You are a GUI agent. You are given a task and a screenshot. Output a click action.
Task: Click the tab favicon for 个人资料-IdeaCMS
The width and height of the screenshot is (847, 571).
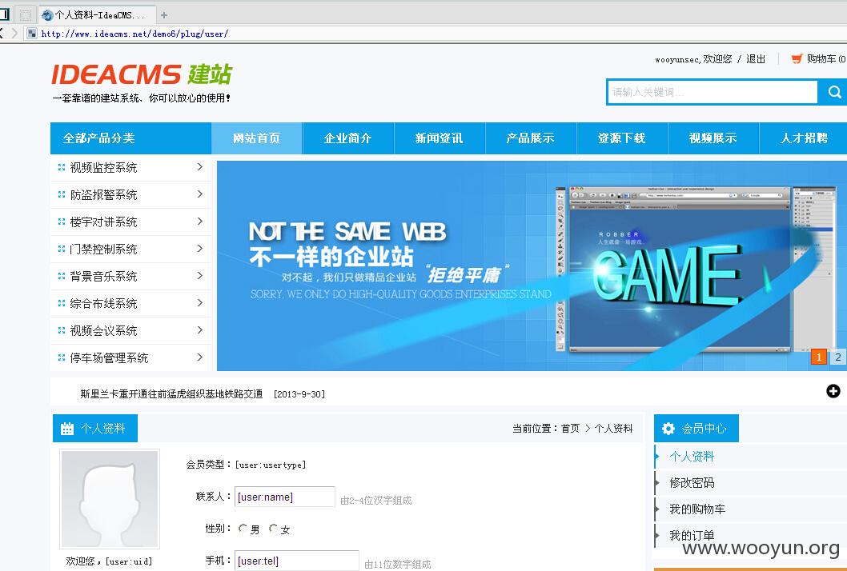point(47,15)
